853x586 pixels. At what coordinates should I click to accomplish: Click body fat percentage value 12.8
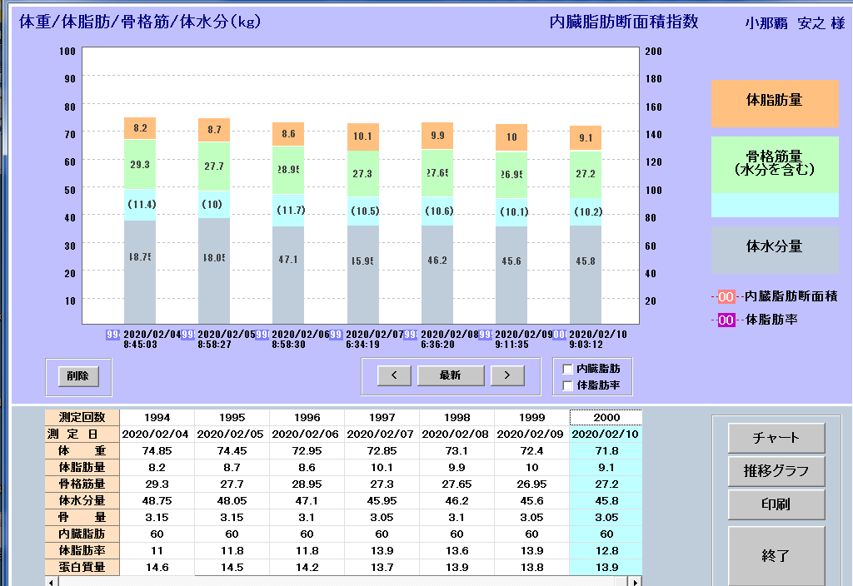pyautogui.click(x=606, y=551)
